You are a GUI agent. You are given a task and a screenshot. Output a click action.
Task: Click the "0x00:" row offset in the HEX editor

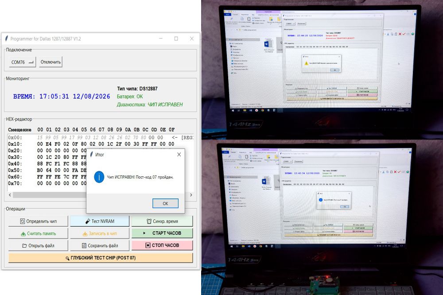pos(15,138)
